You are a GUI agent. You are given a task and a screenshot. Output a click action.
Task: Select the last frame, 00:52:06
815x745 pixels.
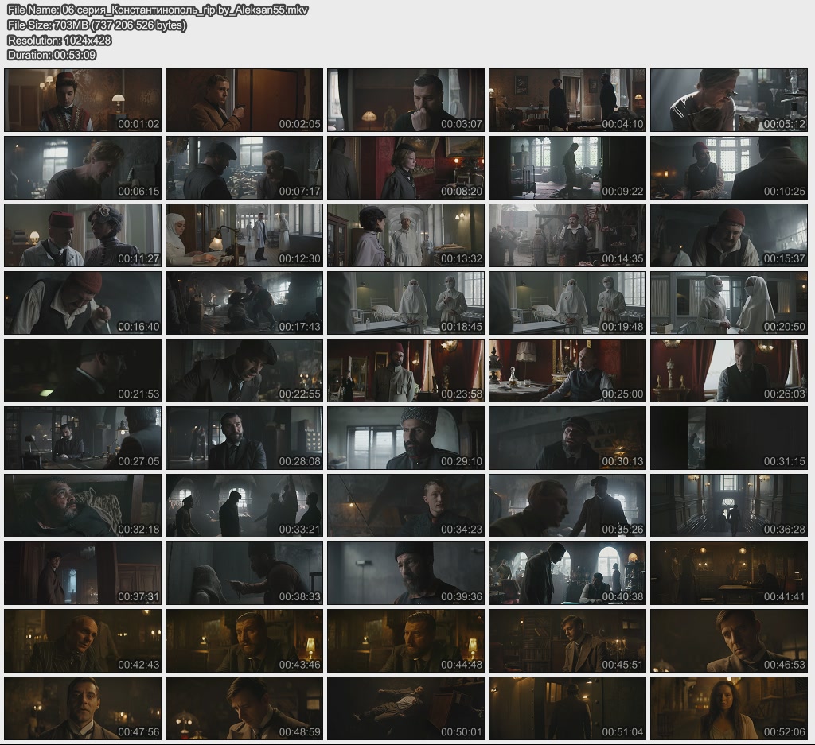[x=728, y=708]
